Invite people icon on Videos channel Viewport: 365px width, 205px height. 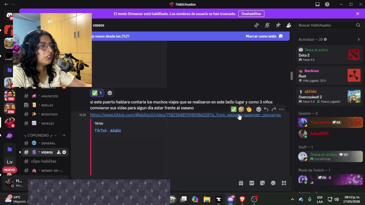click(x=59, y=152)
